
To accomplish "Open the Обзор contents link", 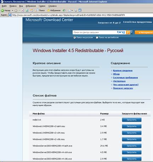I will tap(116, 74).
